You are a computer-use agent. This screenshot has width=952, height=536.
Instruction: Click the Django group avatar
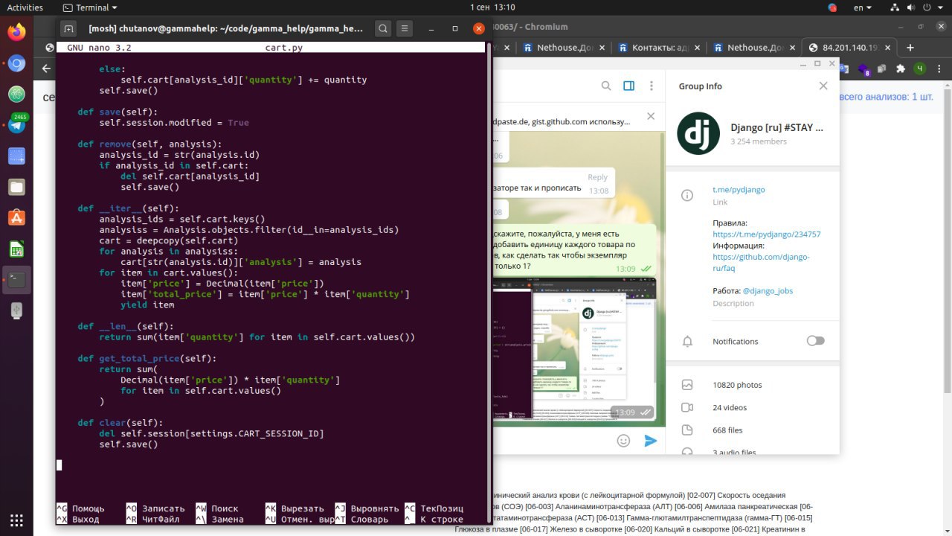[x=698, y=133]
